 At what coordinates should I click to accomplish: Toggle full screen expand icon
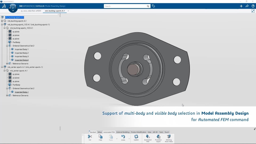(253, 11)
